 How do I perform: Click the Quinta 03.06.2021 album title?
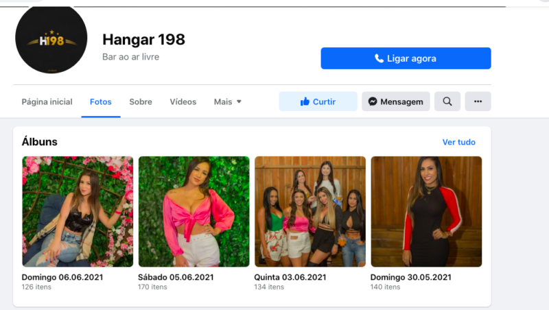tap(290, 277)
